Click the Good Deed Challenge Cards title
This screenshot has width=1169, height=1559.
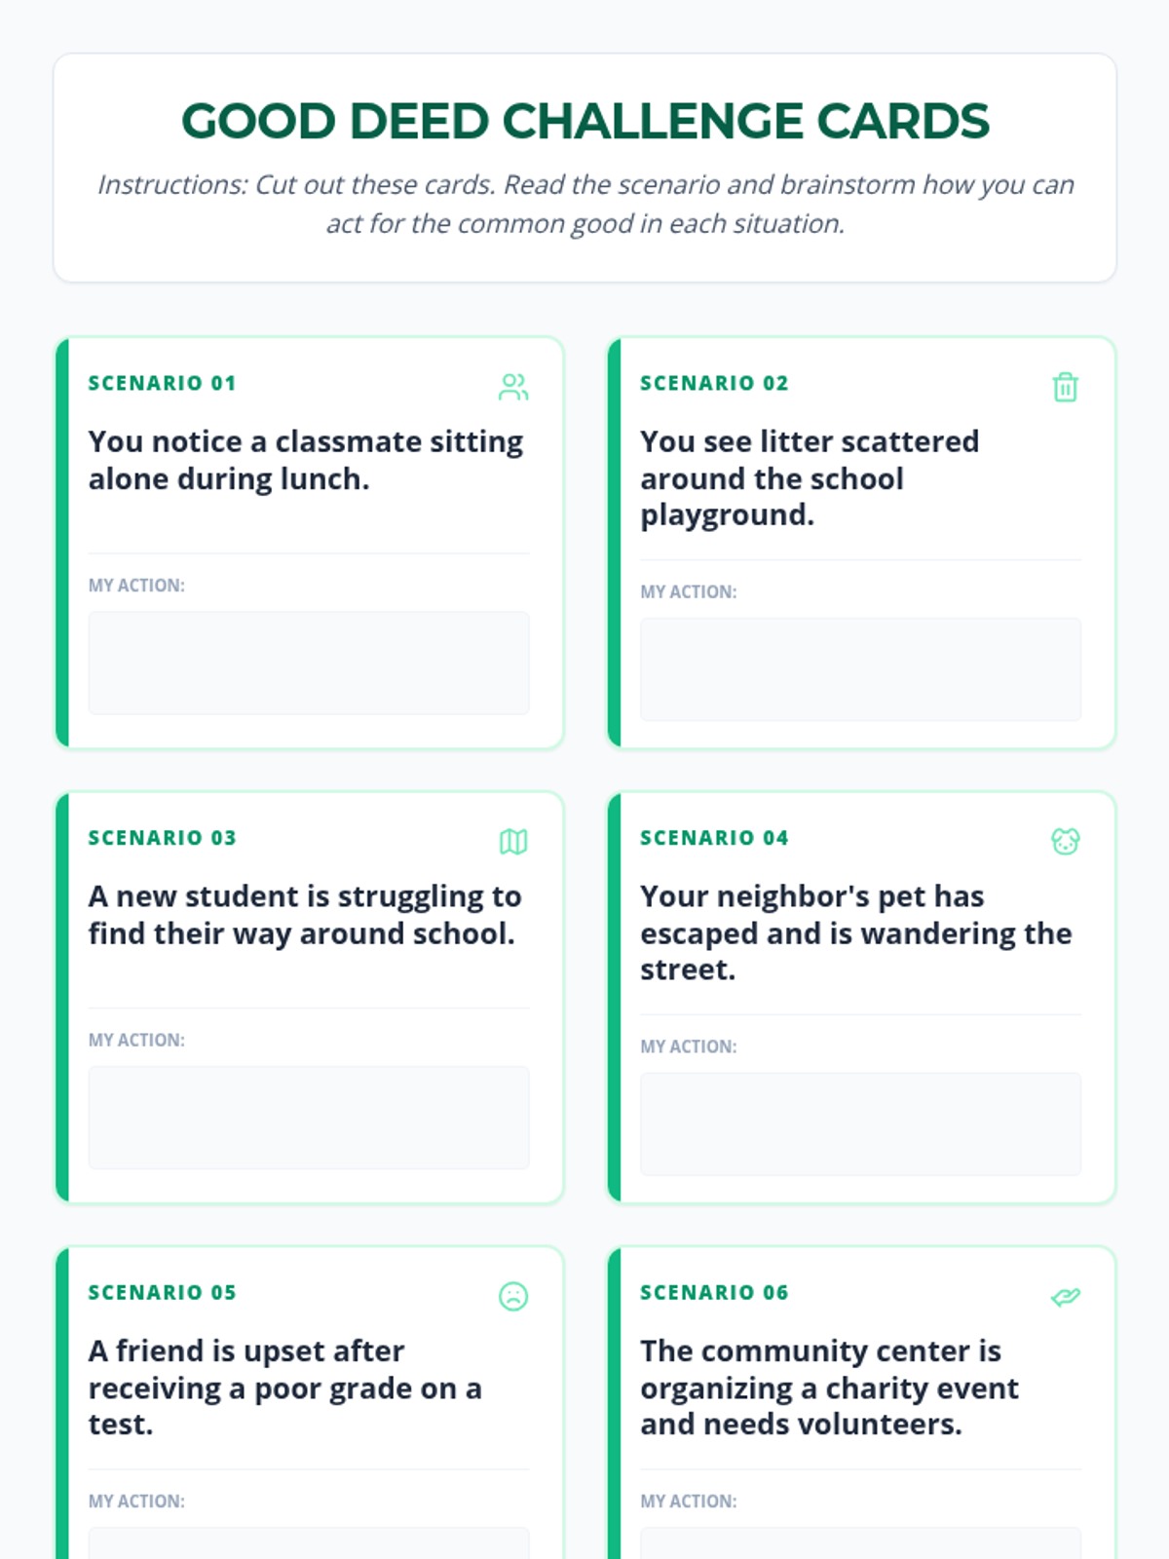click(x=584, y=121)
